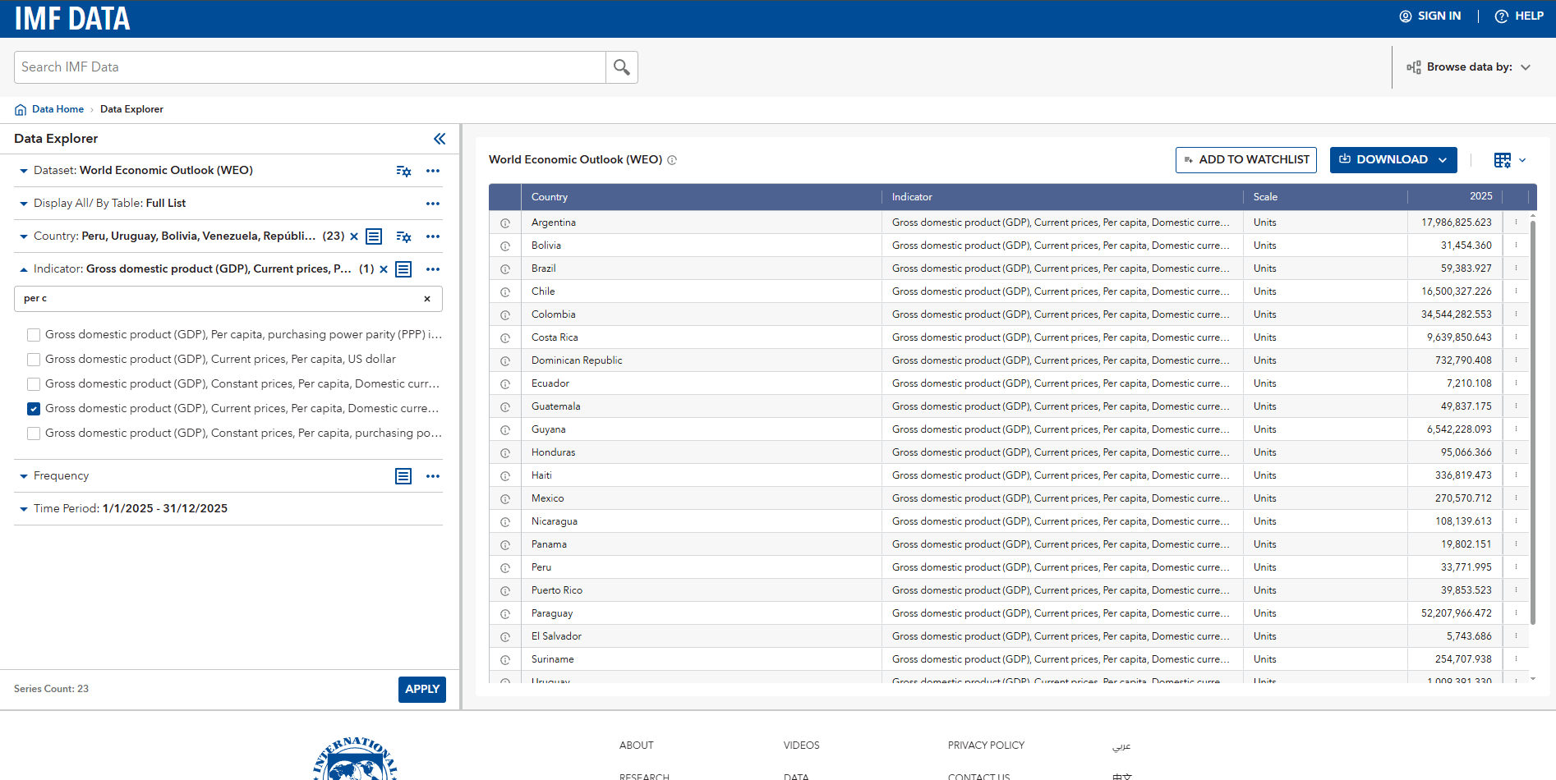Viewport: 1556px width, 780px height.
Task: Check GDP Current prices, Per capita, US dollar
Action: coord(34,360)
